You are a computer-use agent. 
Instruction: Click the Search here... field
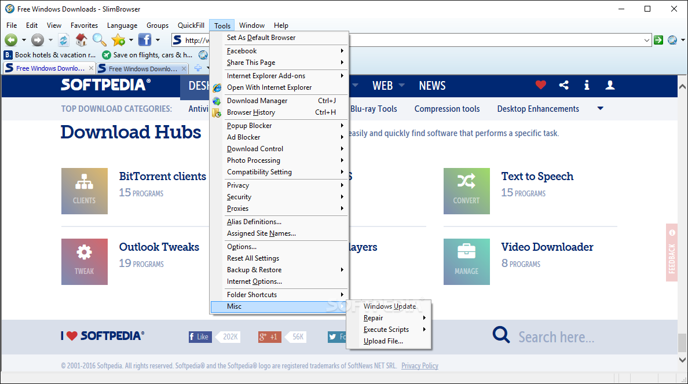pyautogui.click(x=557, y=337)
